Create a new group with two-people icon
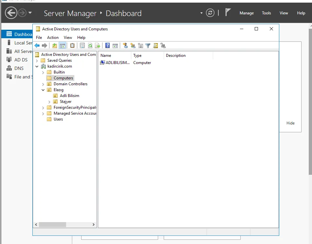Screen dimensions: 312x244 (133, 46)
